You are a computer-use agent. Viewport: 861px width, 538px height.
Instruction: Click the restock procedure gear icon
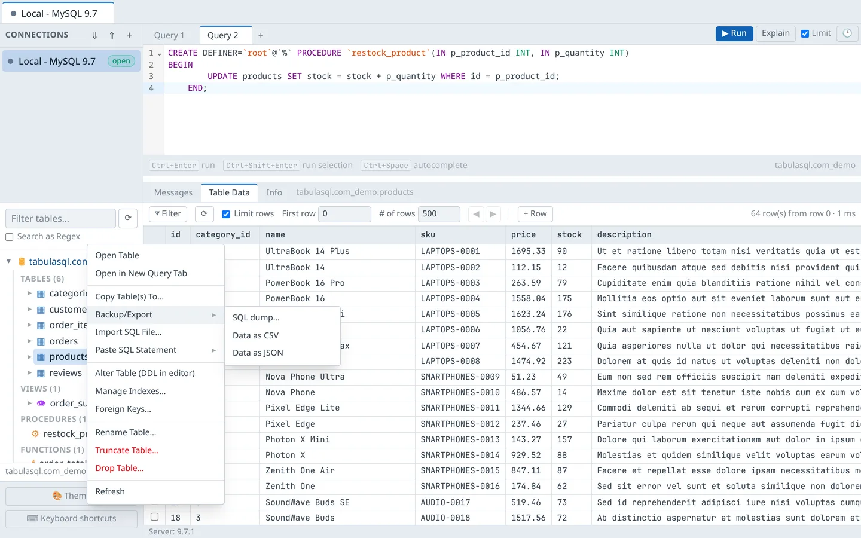(x=35, y=434)
